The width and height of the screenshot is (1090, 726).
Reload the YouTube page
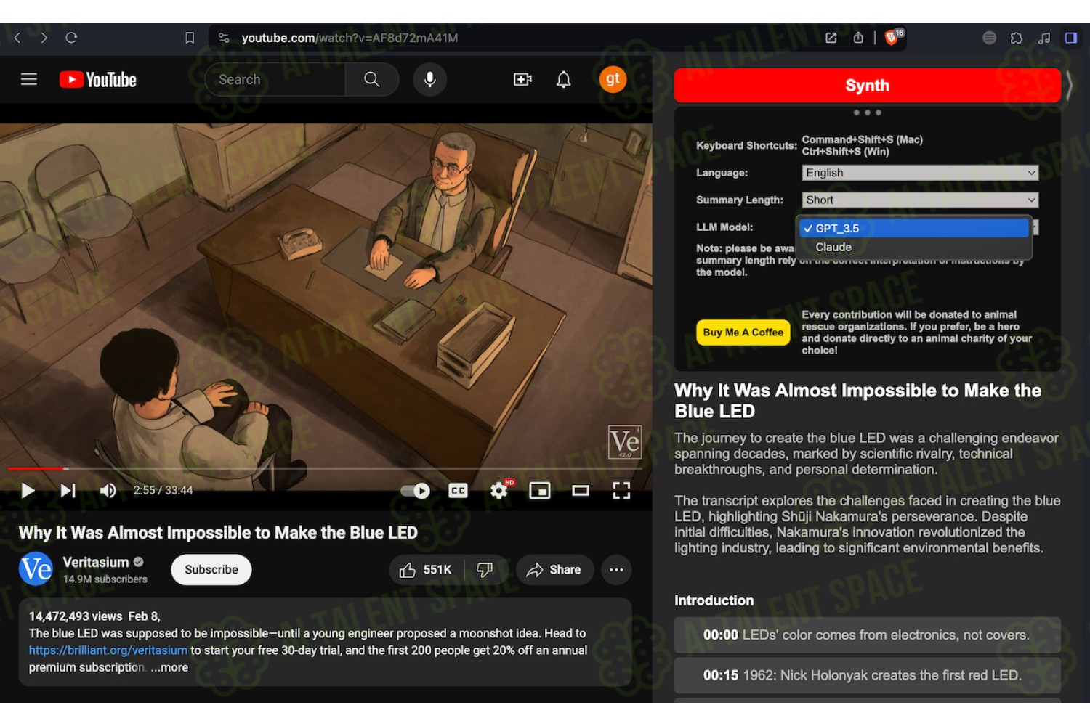coord(71,38)
